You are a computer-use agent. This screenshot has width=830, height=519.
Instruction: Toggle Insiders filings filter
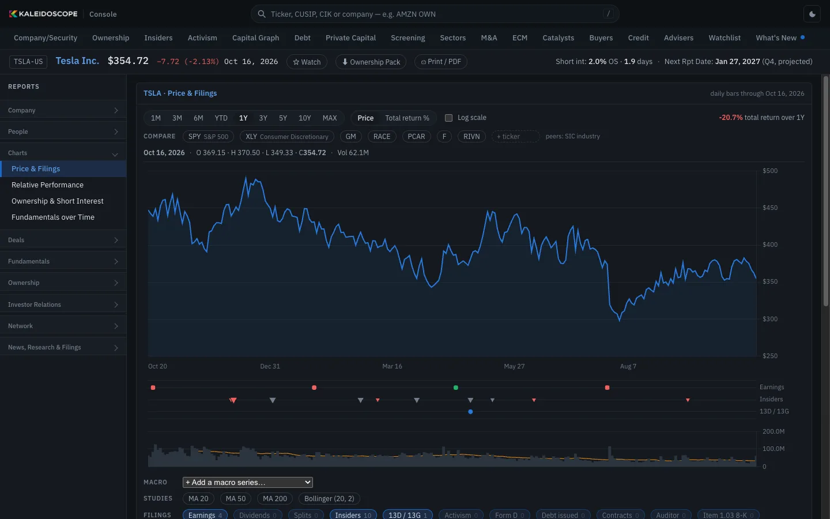353,515
